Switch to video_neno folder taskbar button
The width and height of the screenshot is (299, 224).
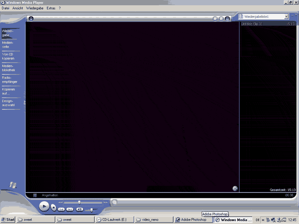coord(154,220)
